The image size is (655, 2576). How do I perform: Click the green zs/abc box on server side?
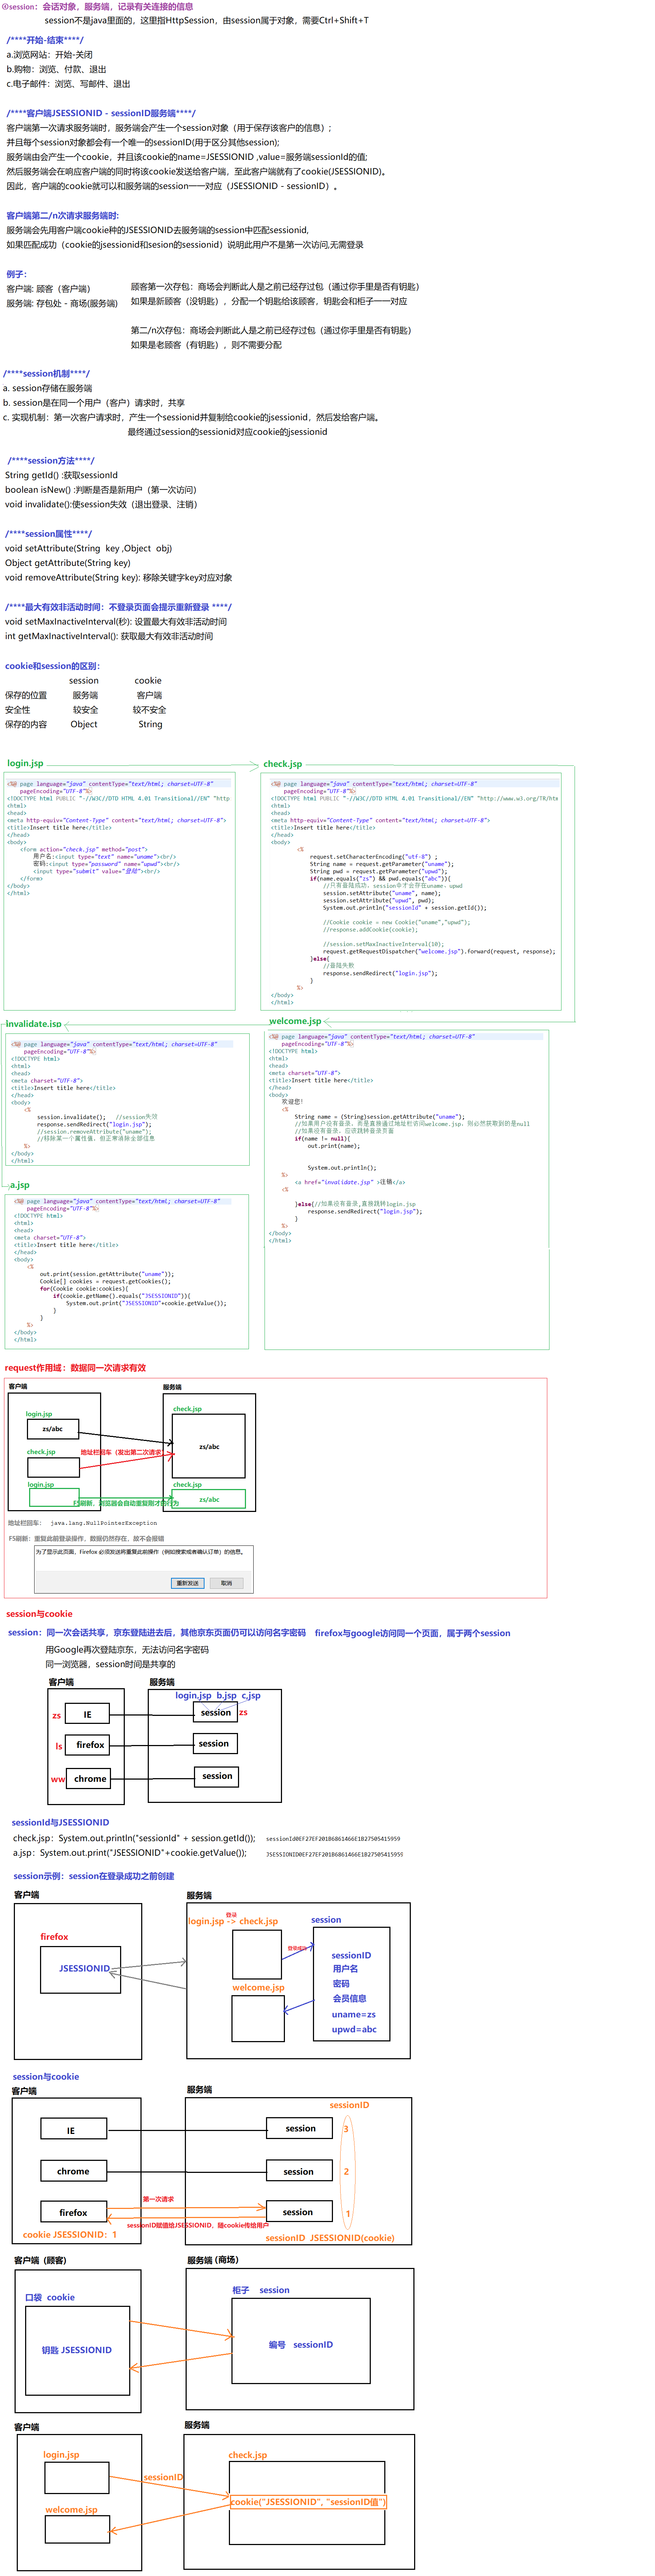(209, 1499)
